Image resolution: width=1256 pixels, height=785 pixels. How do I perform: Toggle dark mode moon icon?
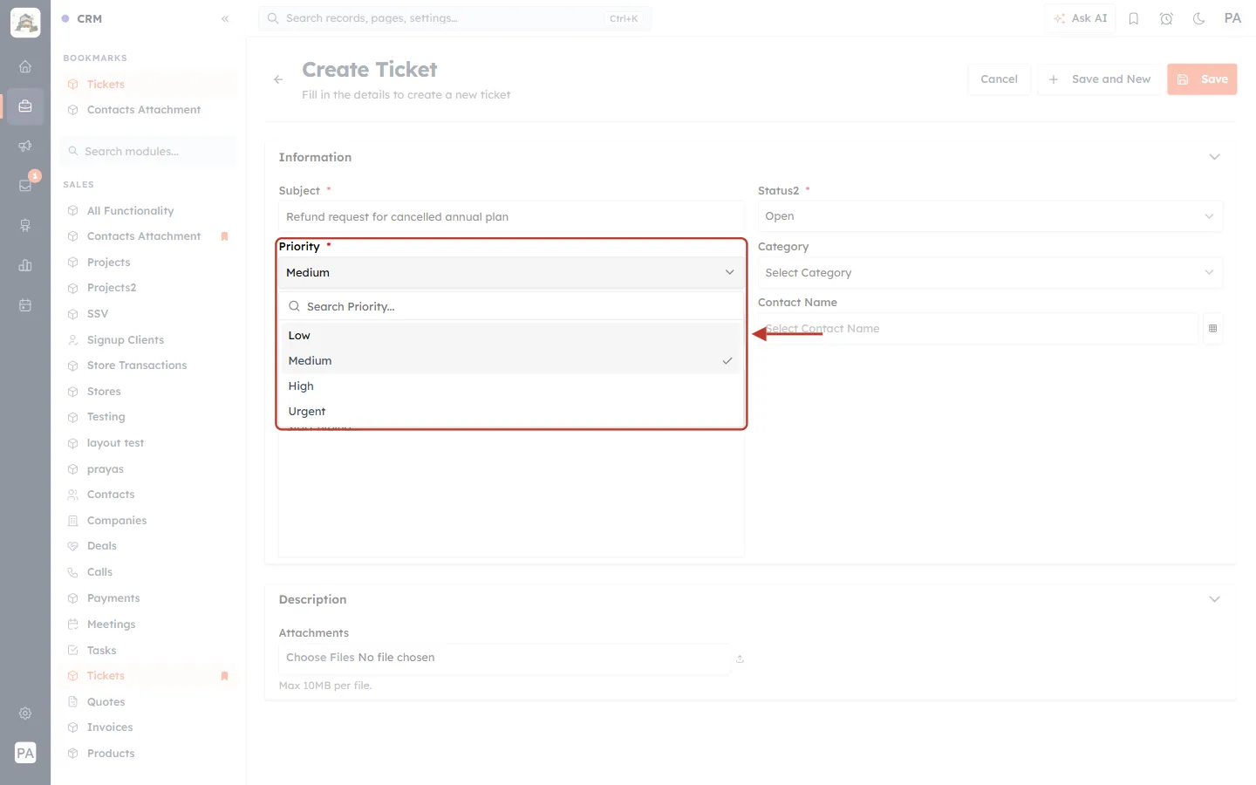[x=1199, y=18]
